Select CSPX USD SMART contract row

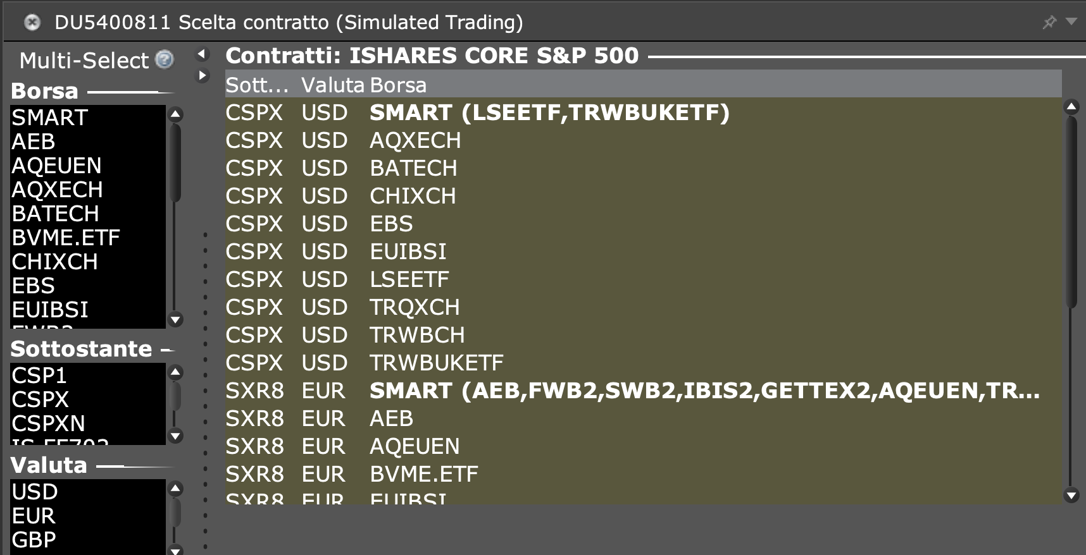click(x=549, y=113)
